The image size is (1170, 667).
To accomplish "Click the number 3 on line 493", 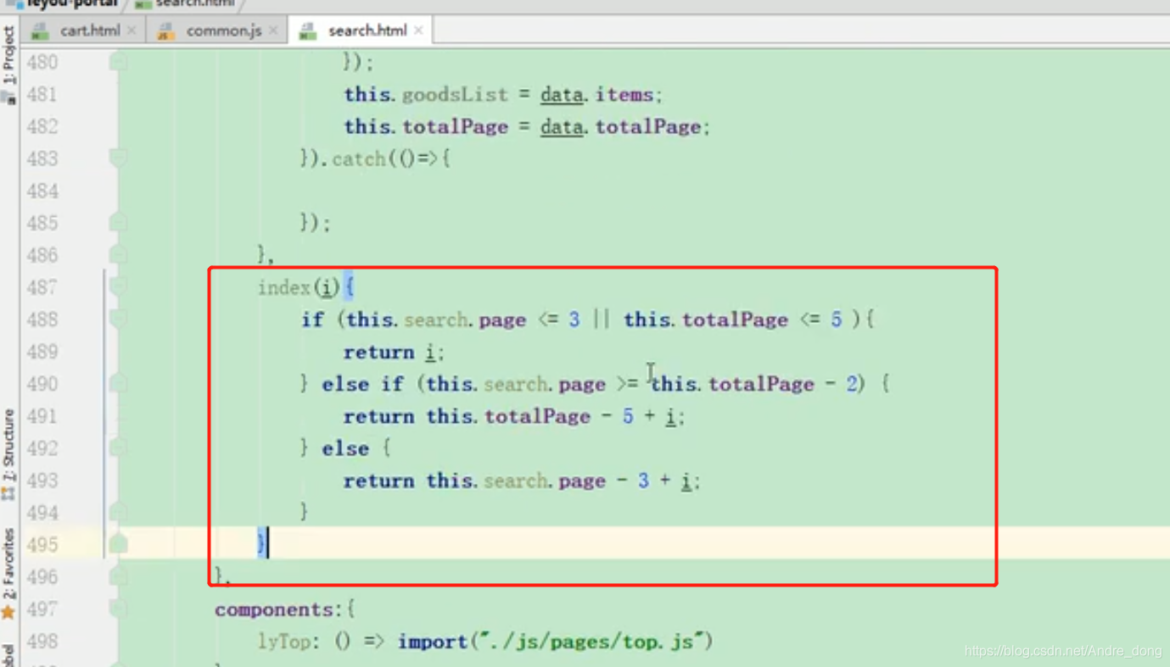I will click(643, 481).
